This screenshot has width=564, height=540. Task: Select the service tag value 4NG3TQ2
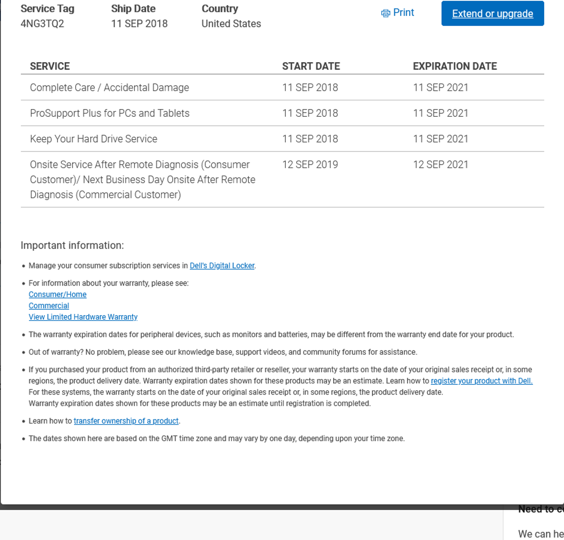pyautogui.click(x=42, y=24)
